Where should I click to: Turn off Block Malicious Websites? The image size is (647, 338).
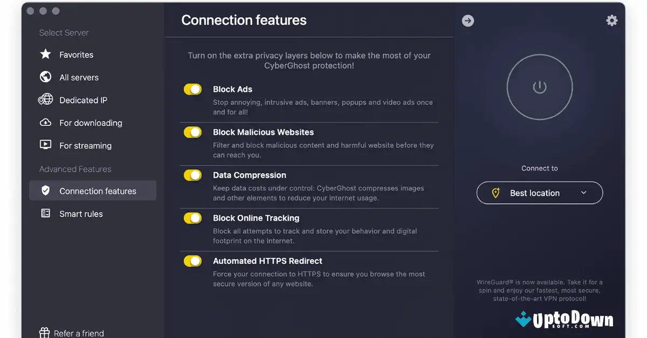coord(192,132)
